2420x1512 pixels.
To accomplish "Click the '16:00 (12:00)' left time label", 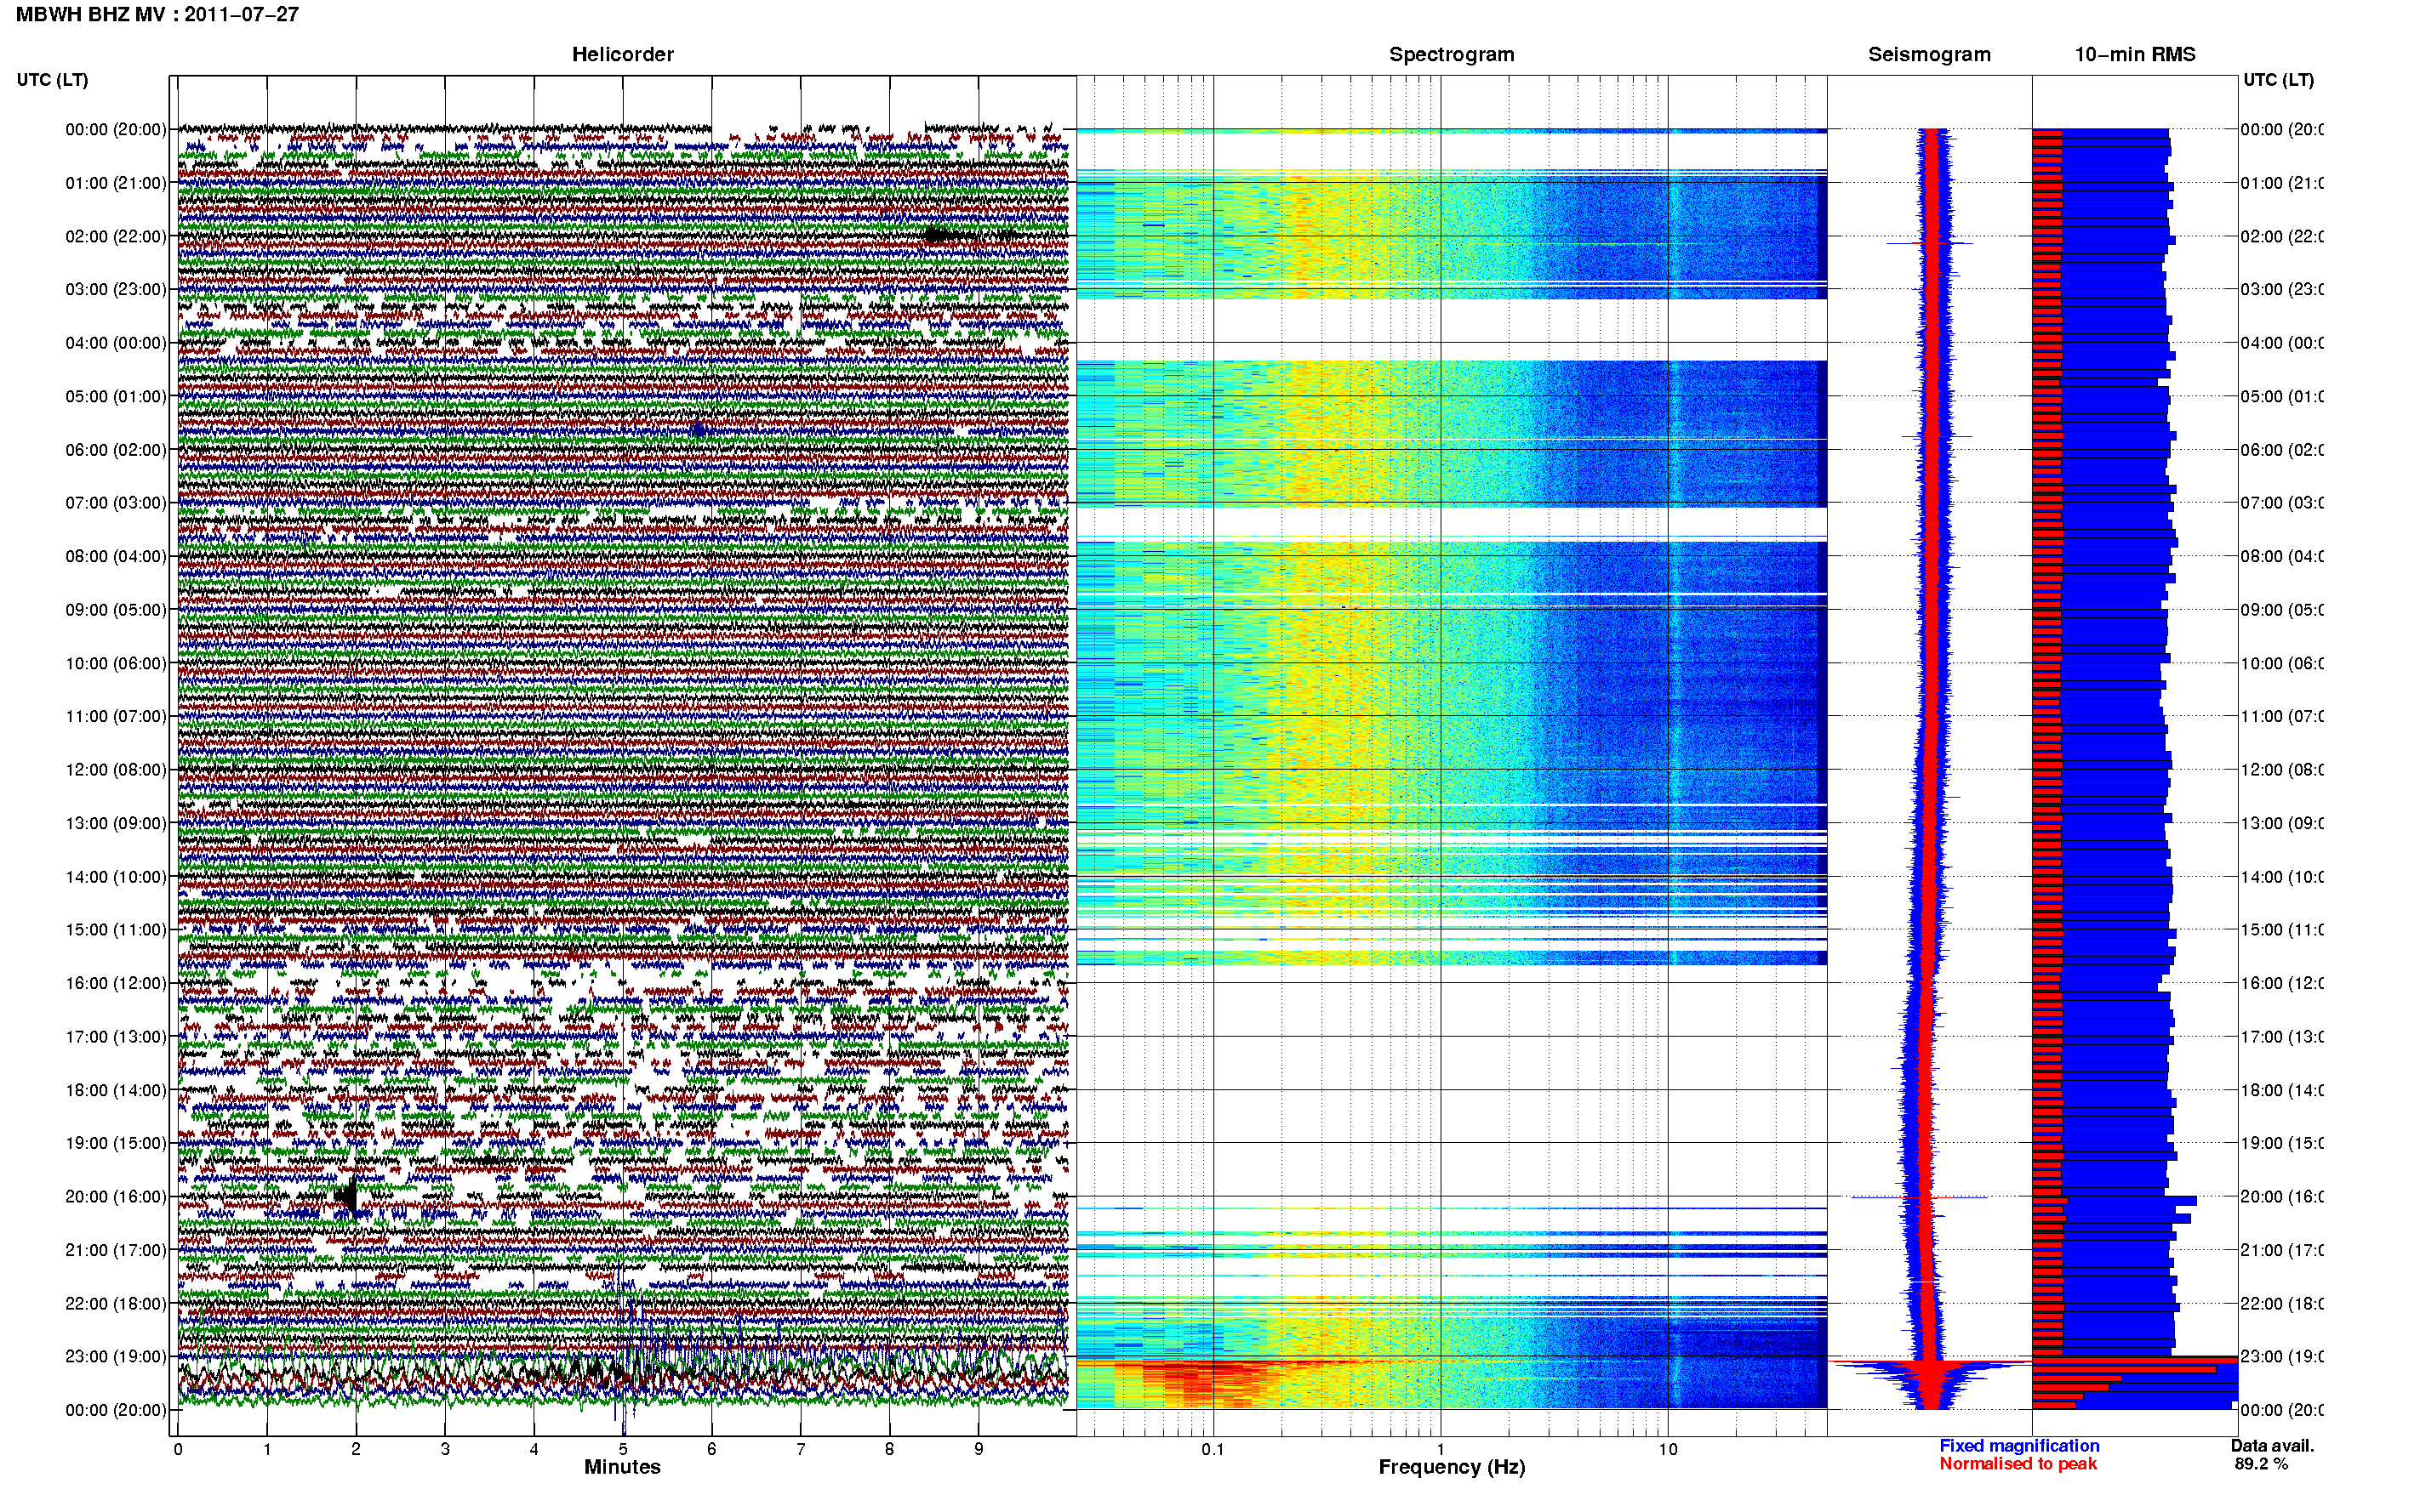I will (116, 983).
